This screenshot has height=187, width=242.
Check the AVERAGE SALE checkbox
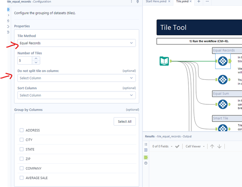click(x=22, y=178)
